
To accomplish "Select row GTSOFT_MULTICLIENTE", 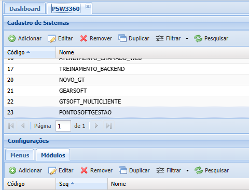I will (127, 101).
